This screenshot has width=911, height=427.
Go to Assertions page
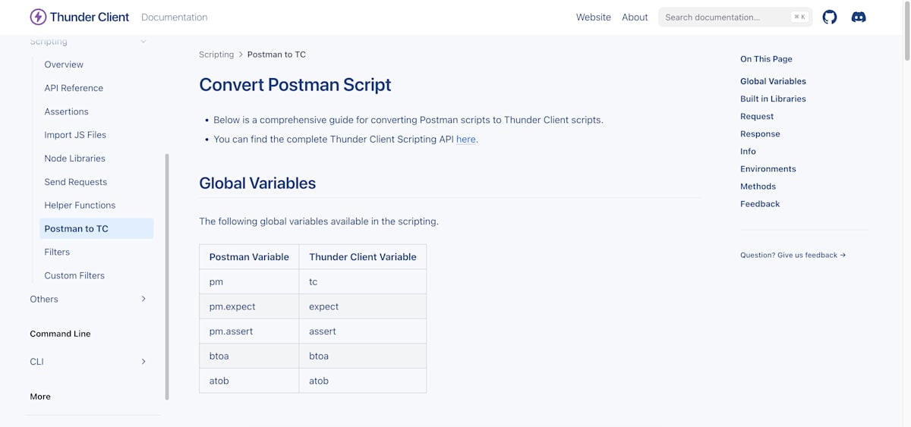point(66,111)
